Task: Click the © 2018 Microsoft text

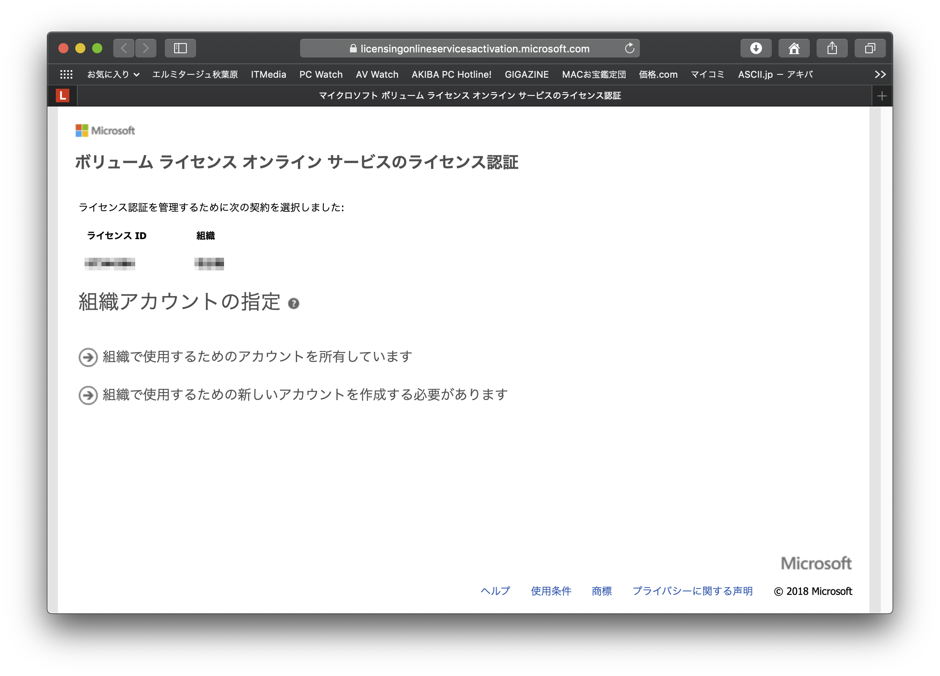Action: point(813,591)
